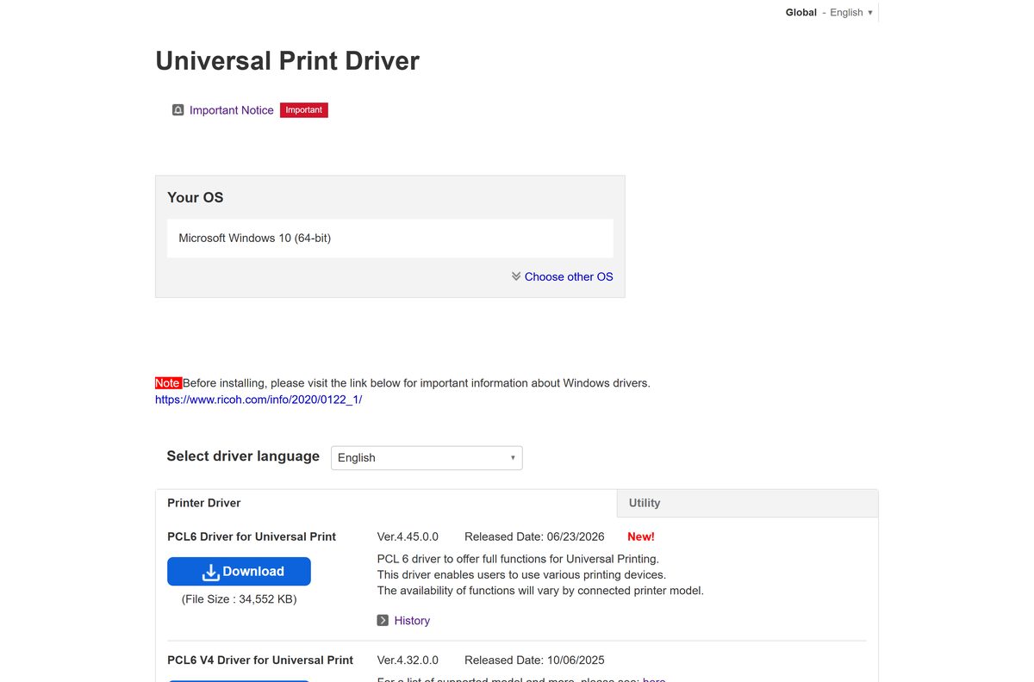Open the Select driver language dropdown
Image resolution: width=1034 pixels, height=682 pixels.
pos(427,458)
